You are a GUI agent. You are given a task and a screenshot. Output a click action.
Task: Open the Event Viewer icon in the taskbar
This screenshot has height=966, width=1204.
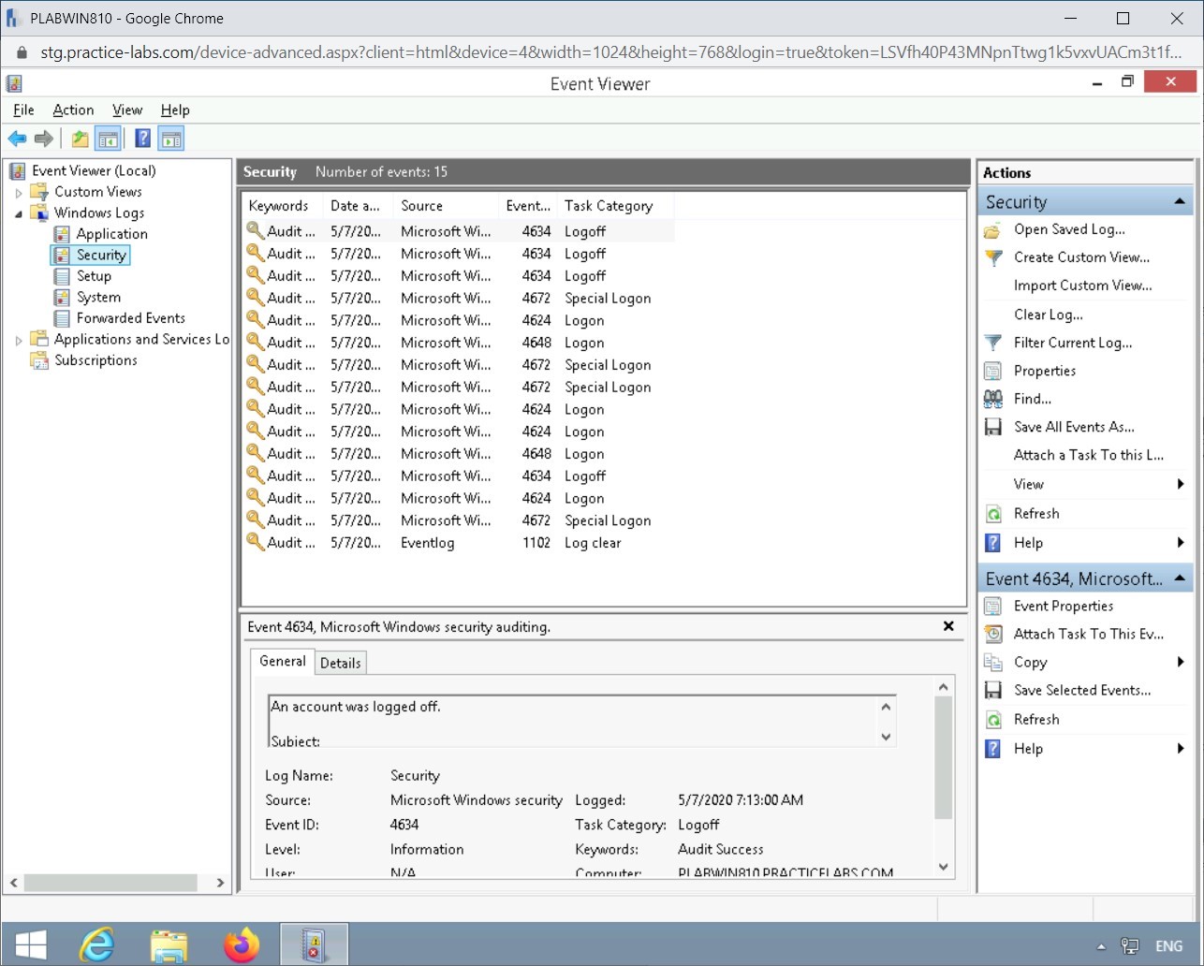point(314,944)
